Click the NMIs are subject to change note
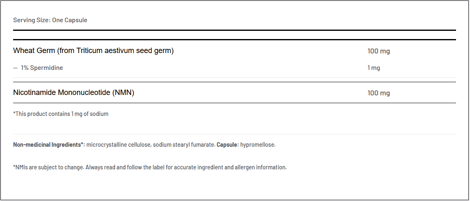 [48, 167]
